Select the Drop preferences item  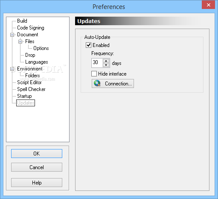(30, 55)
